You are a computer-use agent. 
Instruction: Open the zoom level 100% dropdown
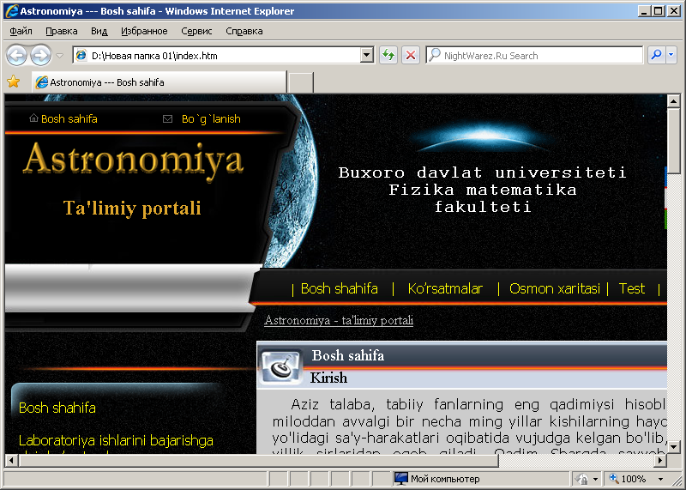660,479
